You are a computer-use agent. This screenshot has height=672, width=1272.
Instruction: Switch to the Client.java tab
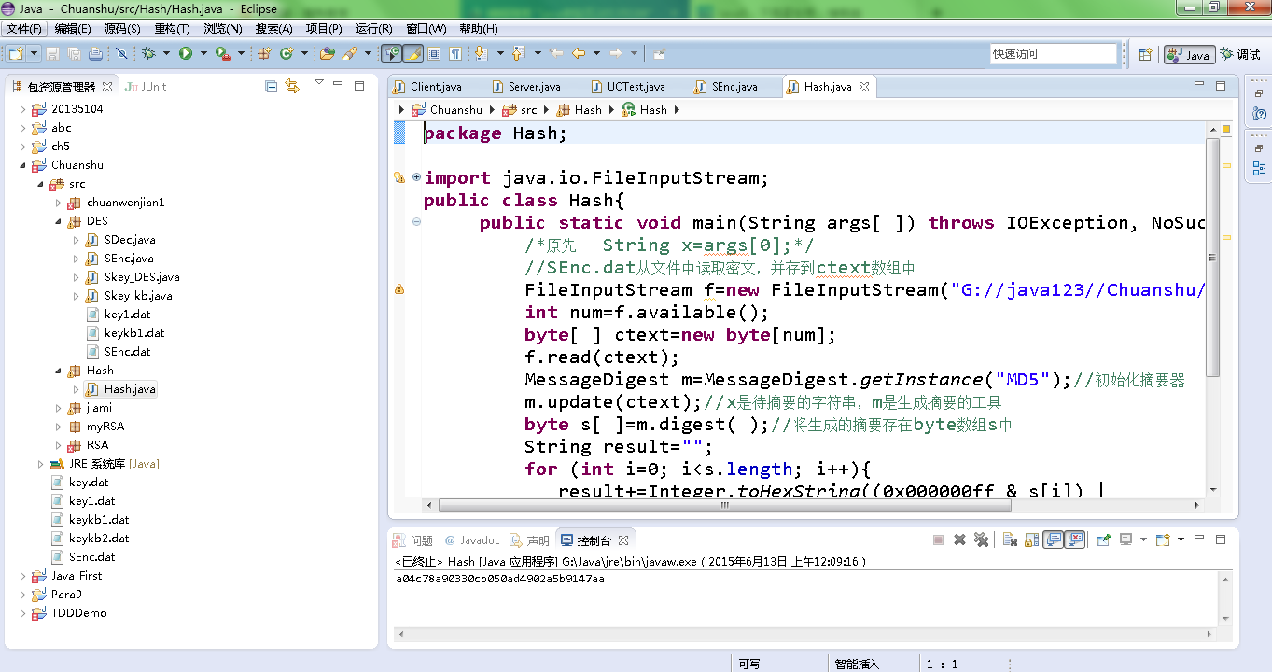pos(435,87)
